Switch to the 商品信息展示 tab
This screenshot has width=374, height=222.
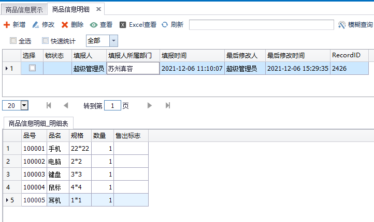[x=24, y=9]
